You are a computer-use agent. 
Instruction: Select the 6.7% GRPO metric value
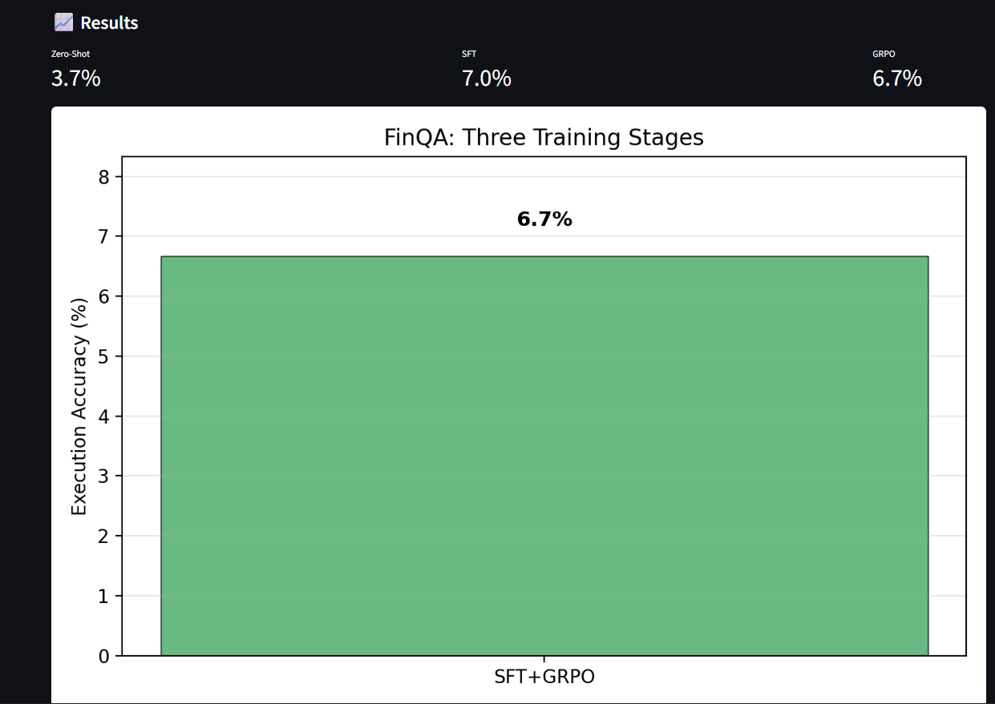click(x=897, y=78)
